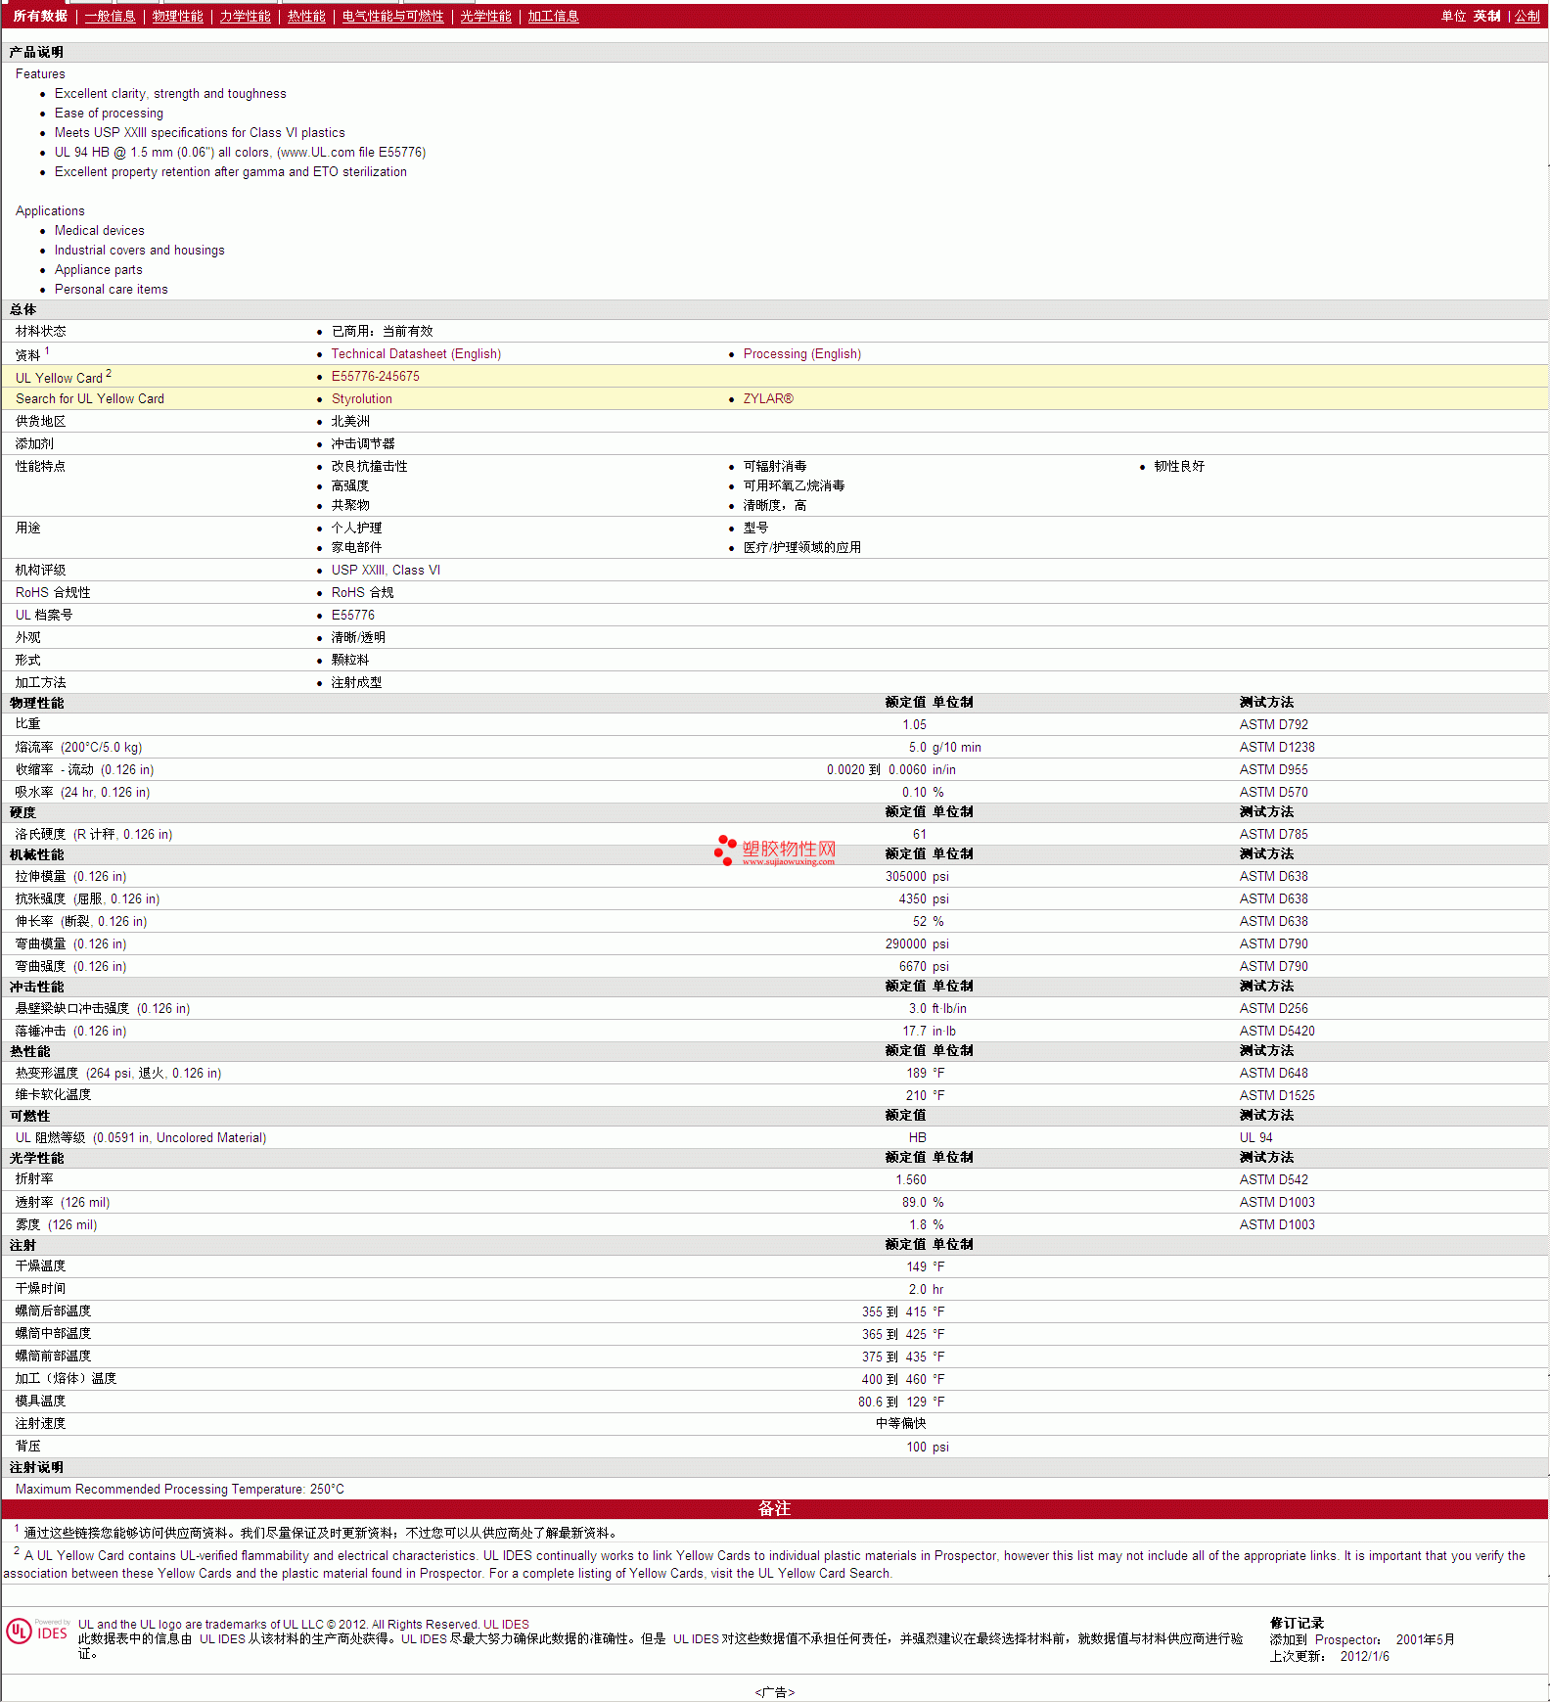Select the ASTM D5420 falling weight method
The width and height of the screenshot is (1550, 1702).
click(x=1277, y=1032)
